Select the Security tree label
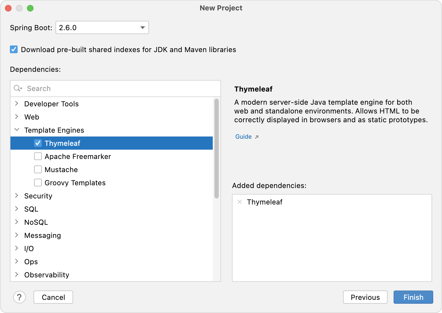 (x=38, y=196)
